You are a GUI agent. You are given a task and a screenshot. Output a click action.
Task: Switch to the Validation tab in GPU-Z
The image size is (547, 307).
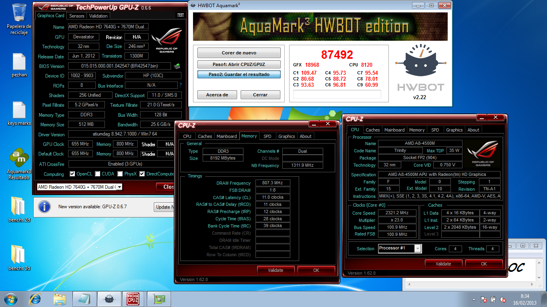(98, 16)
